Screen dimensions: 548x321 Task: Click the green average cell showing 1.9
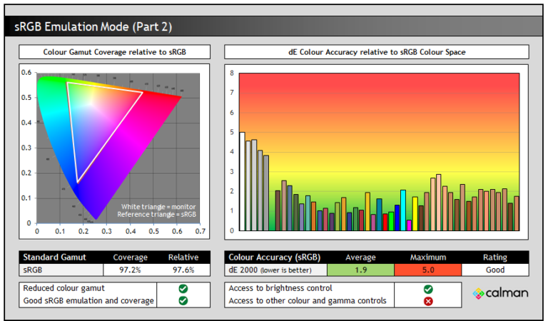(360, 270)
